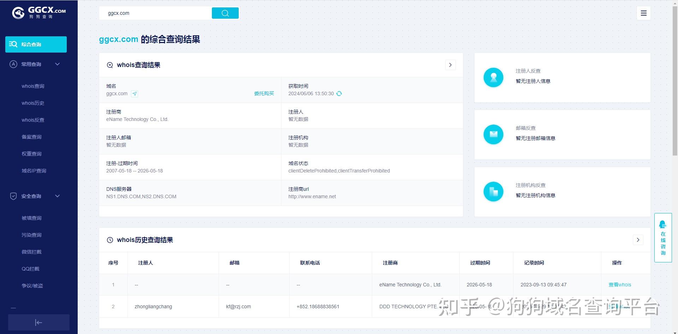Screen dimensions: 678x334
Task: Refresh whois fetch time with circular arrows icon
Action: click(x=339, y=93)
